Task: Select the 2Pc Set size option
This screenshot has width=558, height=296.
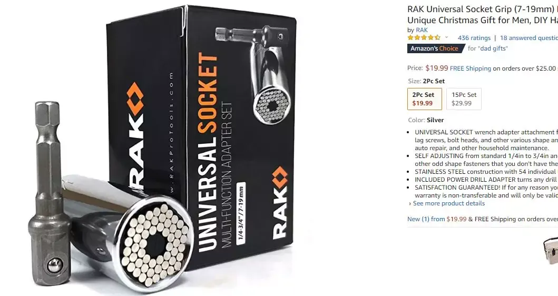Action: pyautogui.click(x=425, y=99)
